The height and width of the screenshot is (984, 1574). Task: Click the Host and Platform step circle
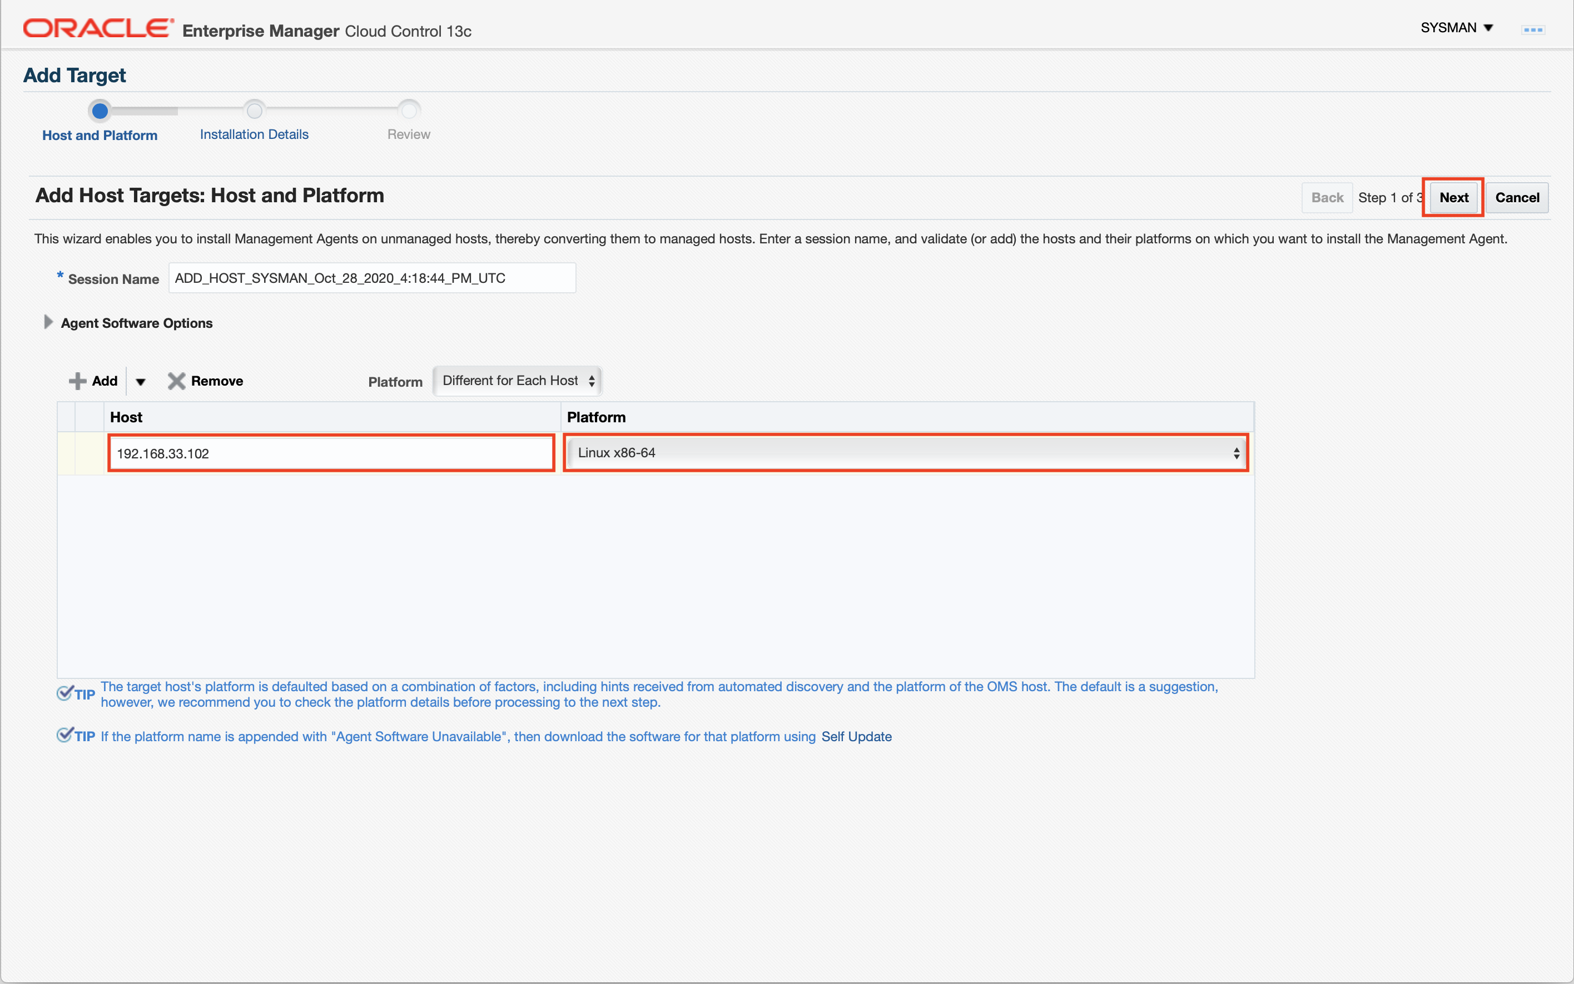pyautogui.click(x=100, y=111)
